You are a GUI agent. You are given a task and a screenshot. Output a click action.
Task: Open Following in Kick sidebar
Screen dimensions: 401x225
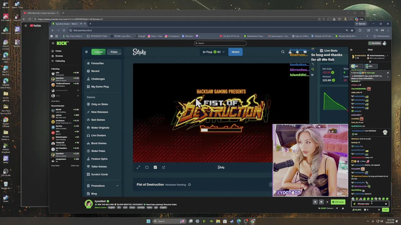(x=58, y=61)
